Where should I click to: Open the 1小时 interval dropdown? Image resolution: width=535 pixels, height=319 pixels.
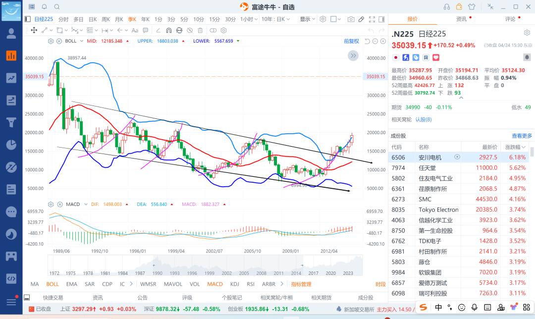(x=249, y=19)
